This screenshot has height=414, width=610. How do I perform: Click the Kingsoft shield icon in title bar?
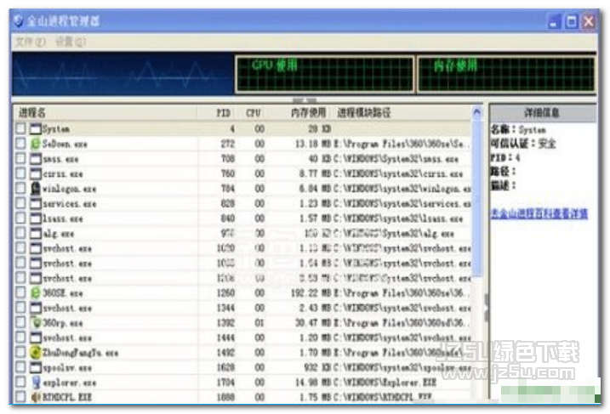coord(18,20)
